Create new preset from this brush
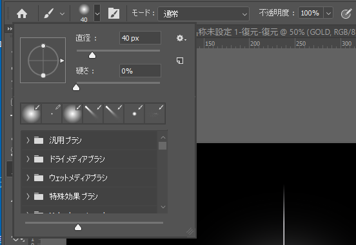 pos(180,61)
